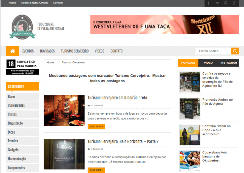Open the Harmonização category
Image resolution: width=244 pixels, height=173 pixels.
(x=22, y=159)
